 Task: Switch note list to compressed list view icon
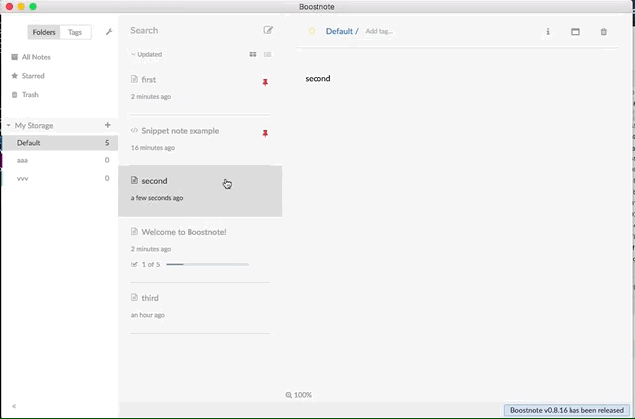pos(267,54)
